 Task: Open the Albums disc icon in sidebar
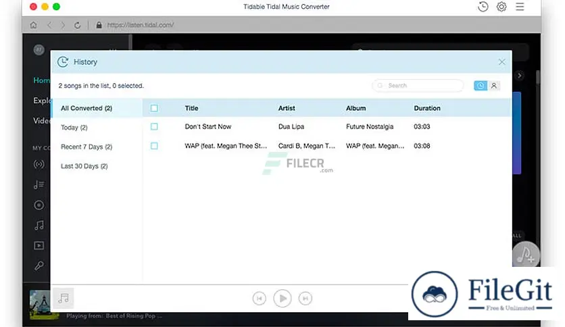(39, 205)
